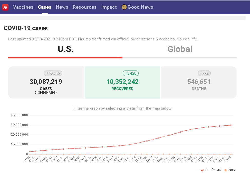This screenshot has height=175, width=250.
Task: Click the red NewsBreak logo icon
Action: tap(5, 7)
